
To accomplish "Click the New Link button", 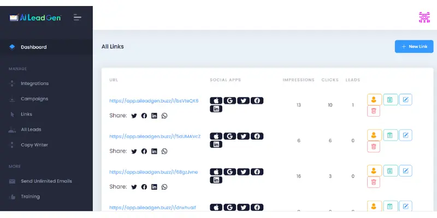I will [x=414, y=46].
